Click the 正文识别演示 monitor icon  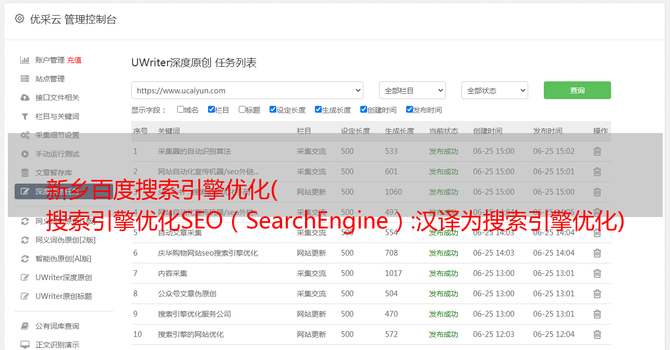point(25,345)
